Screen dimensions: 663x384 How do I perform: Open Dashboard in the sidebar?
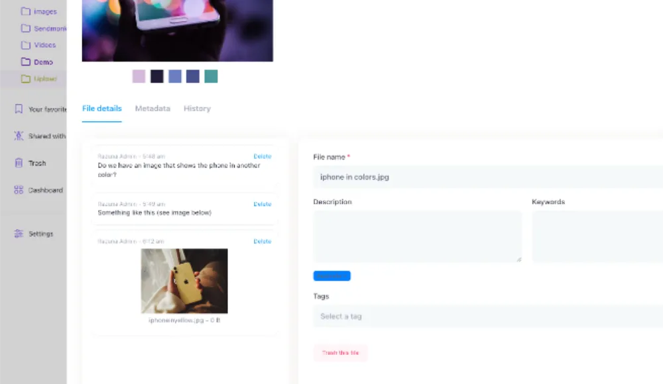(x=46, y=190)
